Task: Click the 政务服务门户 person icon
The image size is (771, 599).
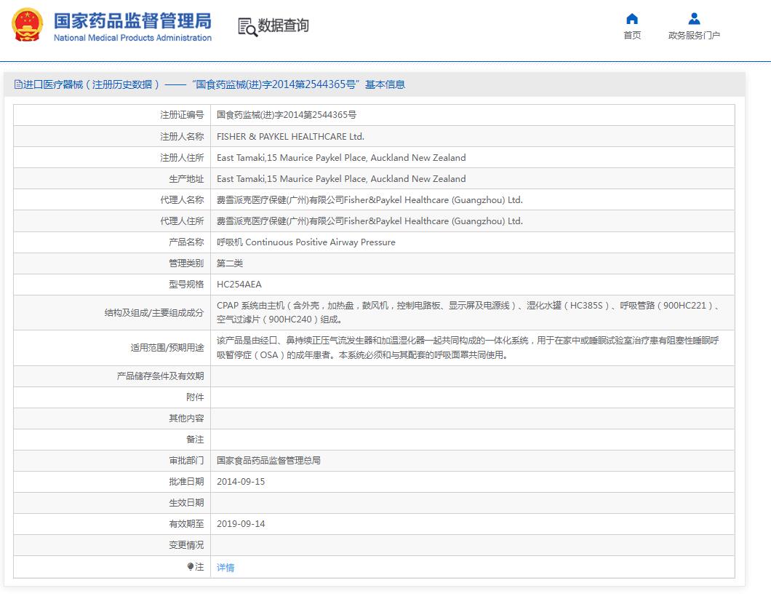Action: tap(694, 19)
